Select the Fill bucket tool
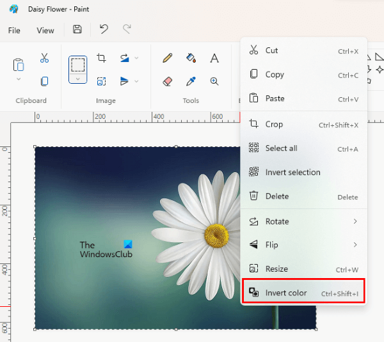384x342 pixels. pyautogui.click(x=191, y=58)
